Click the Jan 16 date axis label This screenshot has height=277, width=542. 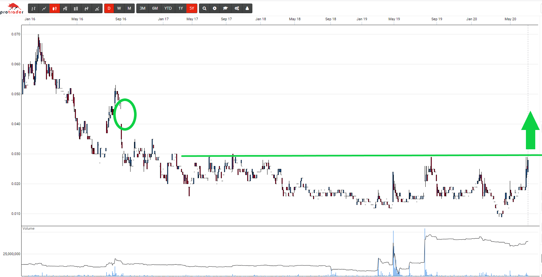(30, 19)
